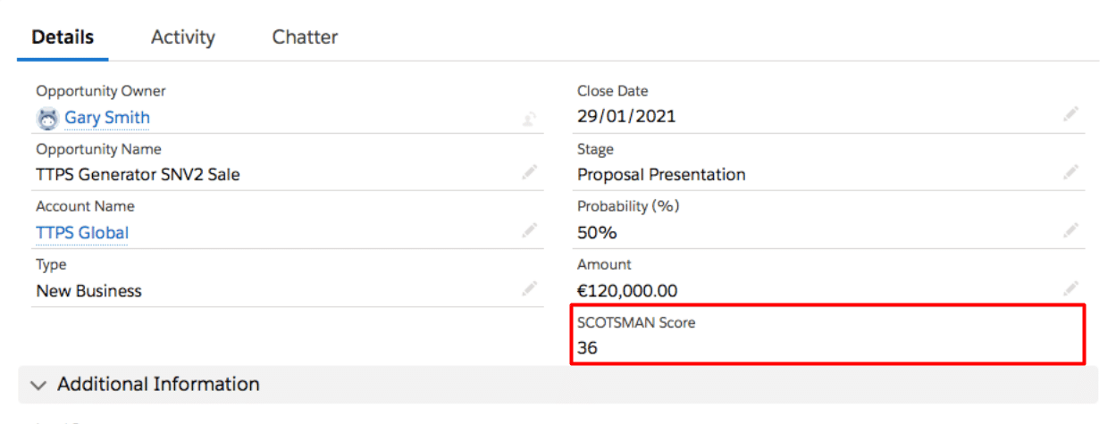The width and height of the screenshot is (1116, 424).
Task: Click pencil icon beside Account Name
Action: click(x=530, y=230)
